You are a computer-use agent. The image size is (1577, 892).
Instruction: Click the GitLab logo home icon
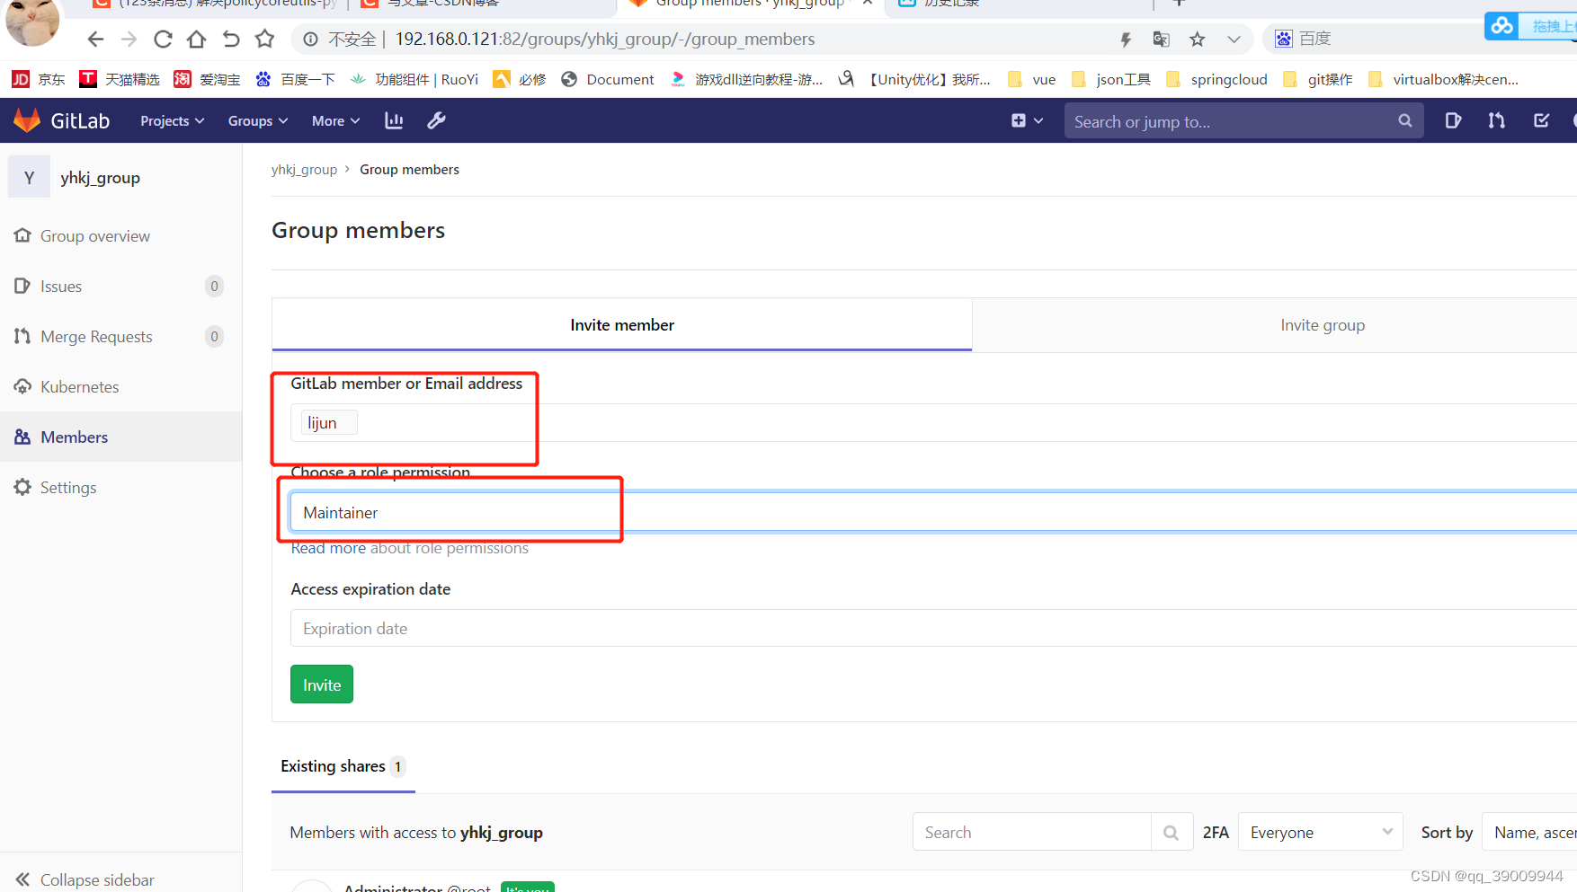pos(27,120)
